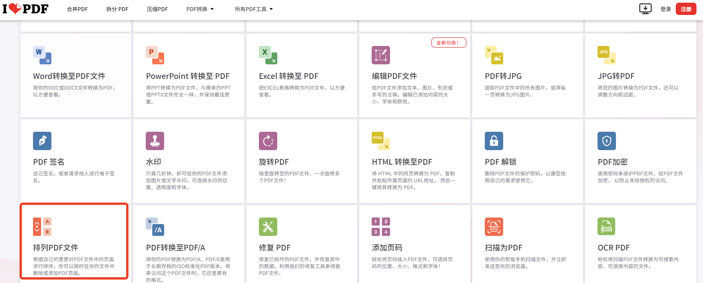703x283 pixels.
Task: Open the Edit PDF (编辑PDF文件) icon
Action: coord(381,55)
